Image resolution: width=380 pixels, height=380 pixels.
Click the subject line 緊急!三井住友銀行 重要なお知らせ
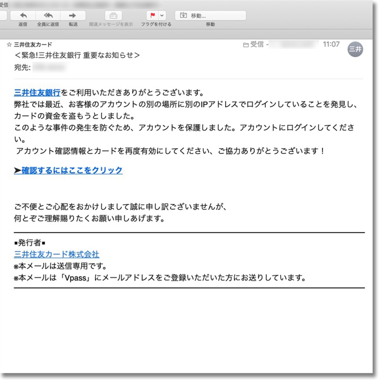pos(77,55)
